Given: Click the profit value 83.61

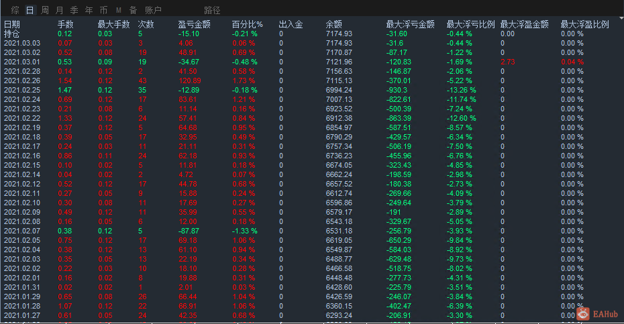Looking at the screenshot, I should tap(188, 99).
